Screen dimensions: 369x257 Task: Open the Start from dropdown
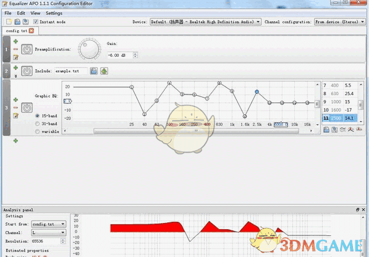pyautogui.click(x=49, y=224)
